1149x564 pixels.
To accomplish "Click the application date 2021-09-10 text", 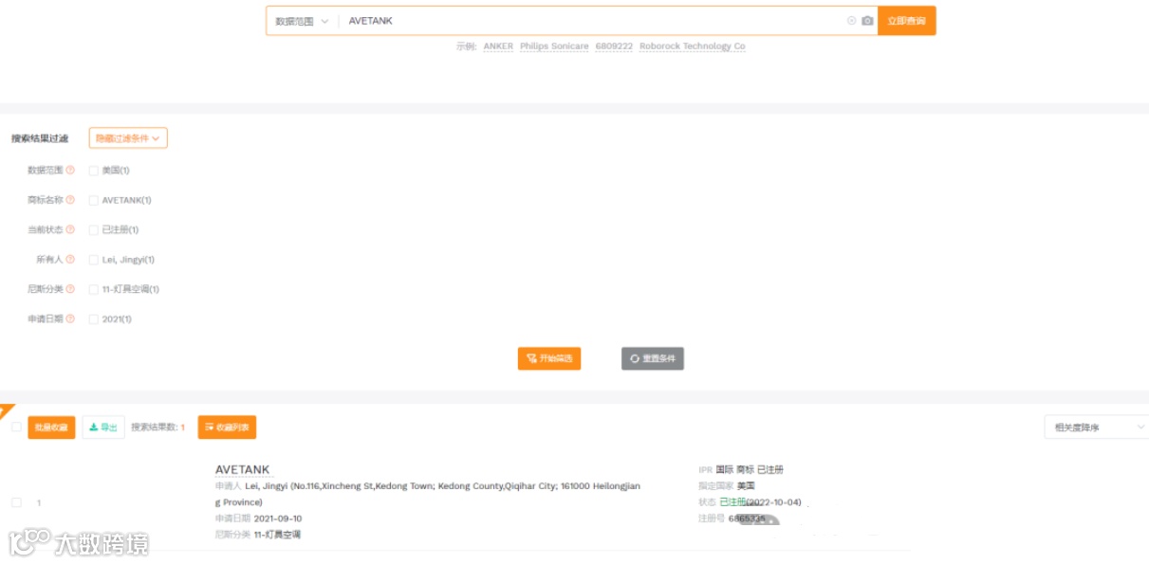I will click(278, 519).
